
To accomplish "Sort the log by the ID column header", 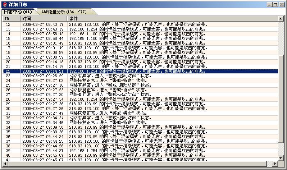I will tap(11, 18).
